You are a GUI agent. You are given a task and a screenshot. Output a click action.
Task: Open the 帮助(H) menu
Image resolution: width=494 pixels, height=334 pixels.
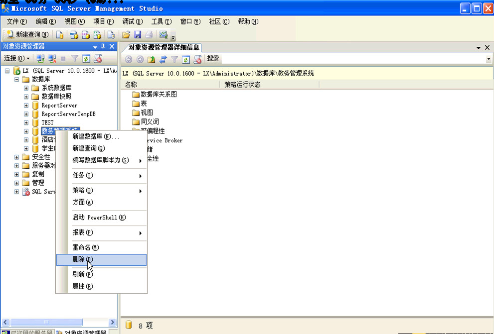(248, 21)
